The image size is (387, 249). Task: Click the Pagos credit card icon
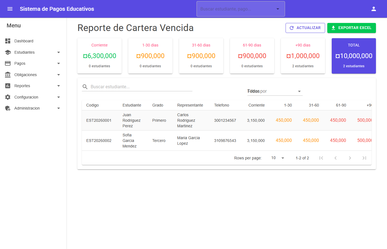[x=8, y=63]
